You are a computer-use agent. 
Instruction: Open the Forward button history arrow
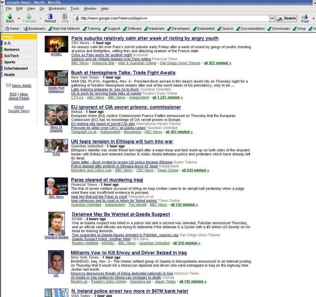point(40,18)
